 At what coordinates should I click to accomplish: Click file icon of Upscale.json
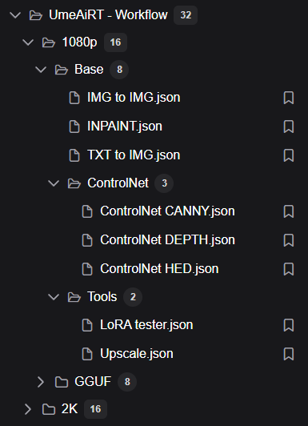pos(87,354)
